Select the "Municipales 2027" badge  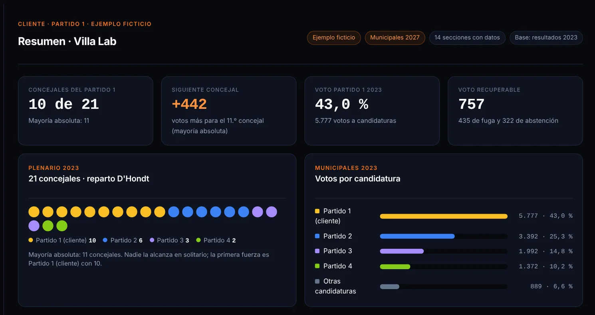tap(395, 38)
